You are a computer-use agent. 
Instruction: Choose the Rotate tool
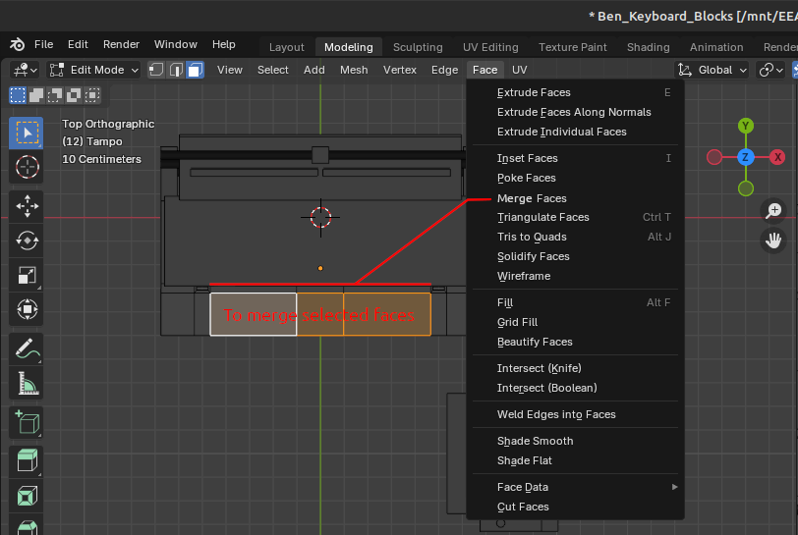tap(27, 241)
